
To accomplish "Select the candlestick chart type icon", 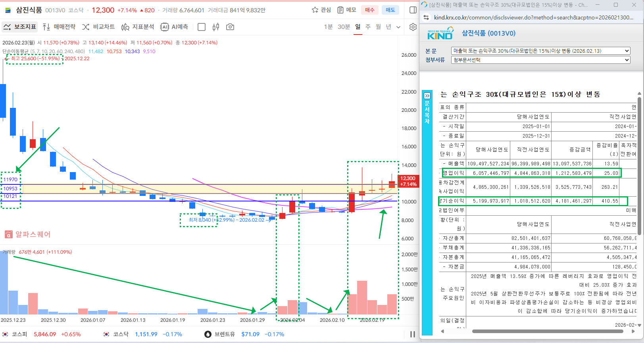I will pos(216,27).
